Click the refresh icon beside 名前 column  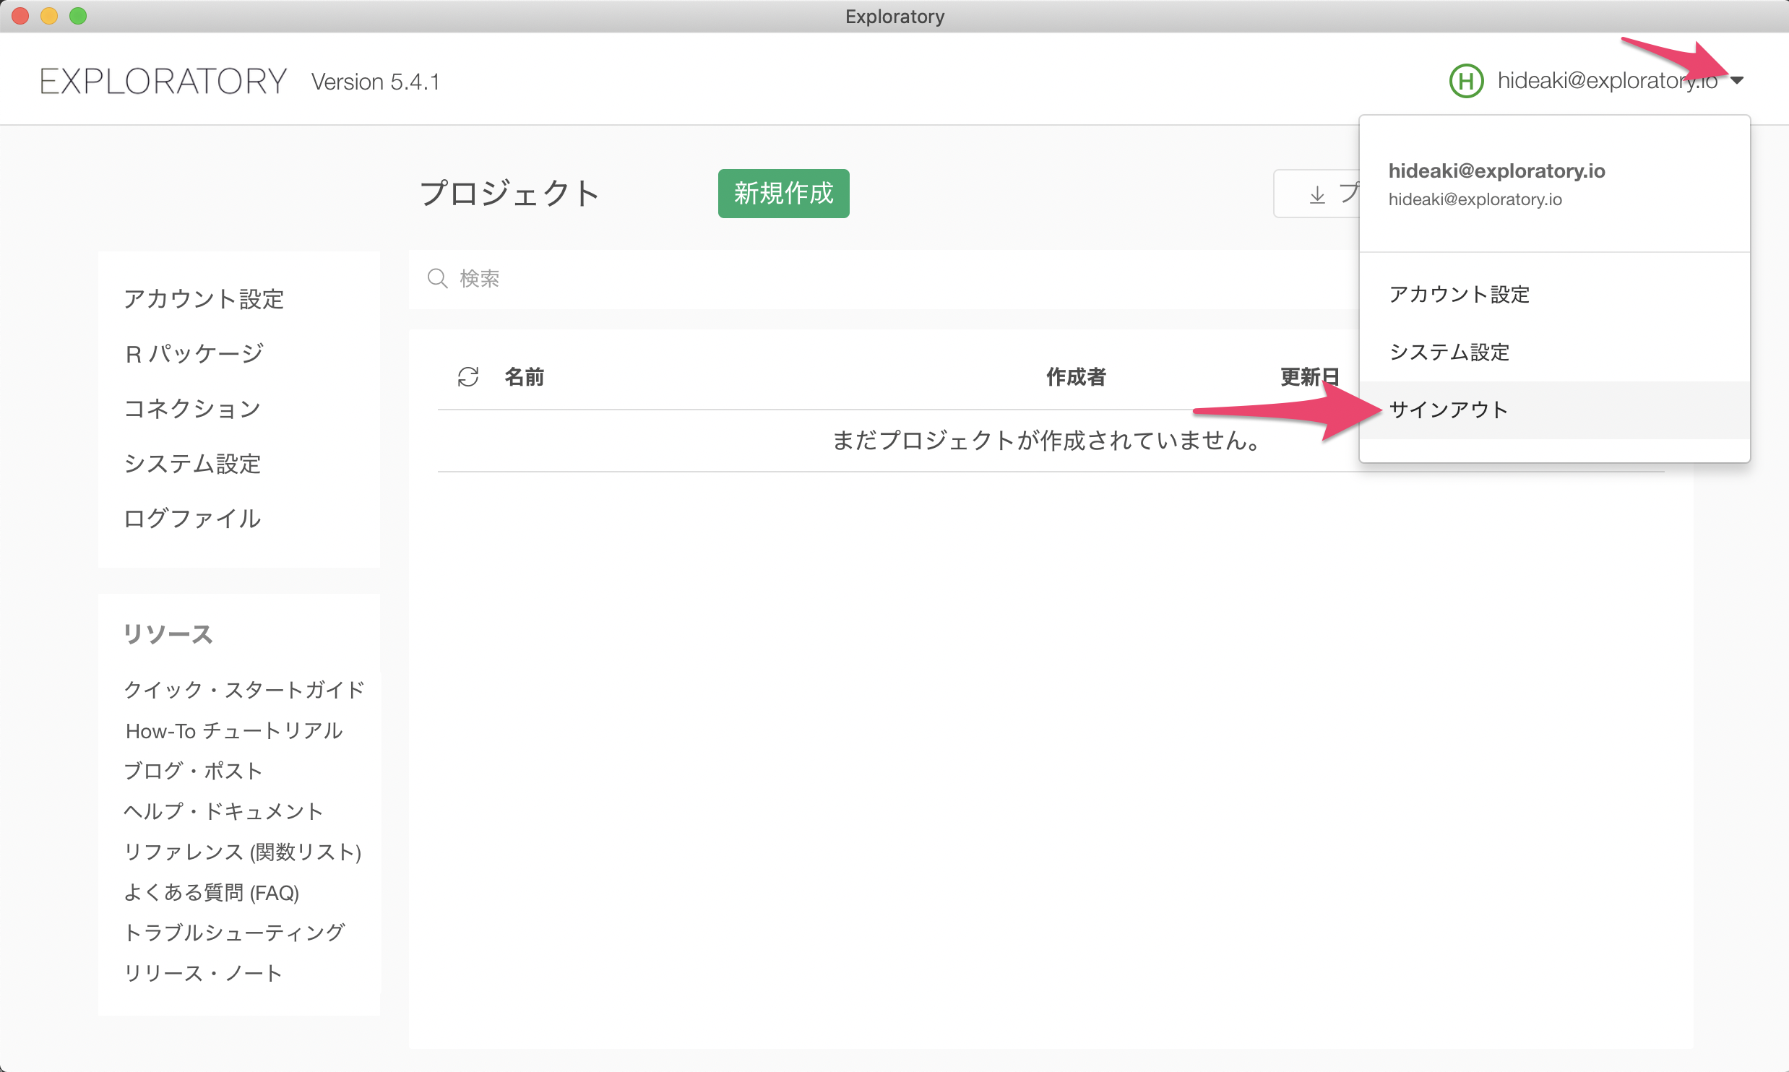(468, 376)
